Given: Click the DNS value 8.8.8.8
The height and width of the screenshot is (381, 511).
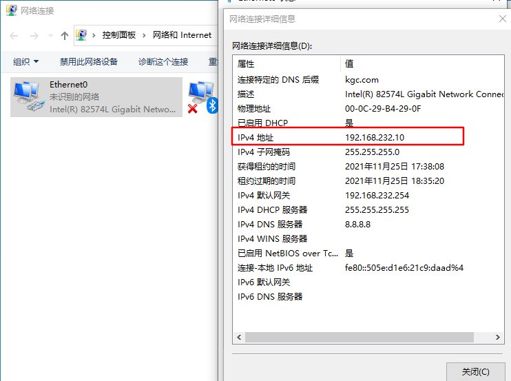Looking at the screenshot, I should [357, 224].
